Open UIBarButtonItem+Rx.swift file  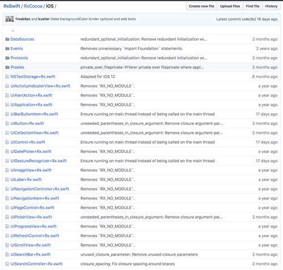click(x=35, y=114)
